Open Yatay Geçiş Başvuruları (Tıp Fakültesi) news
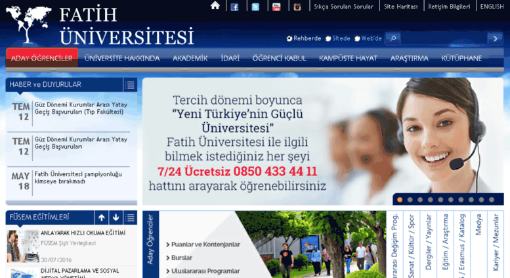The height and width of the screenshot is (278, 510). (81, 108)
